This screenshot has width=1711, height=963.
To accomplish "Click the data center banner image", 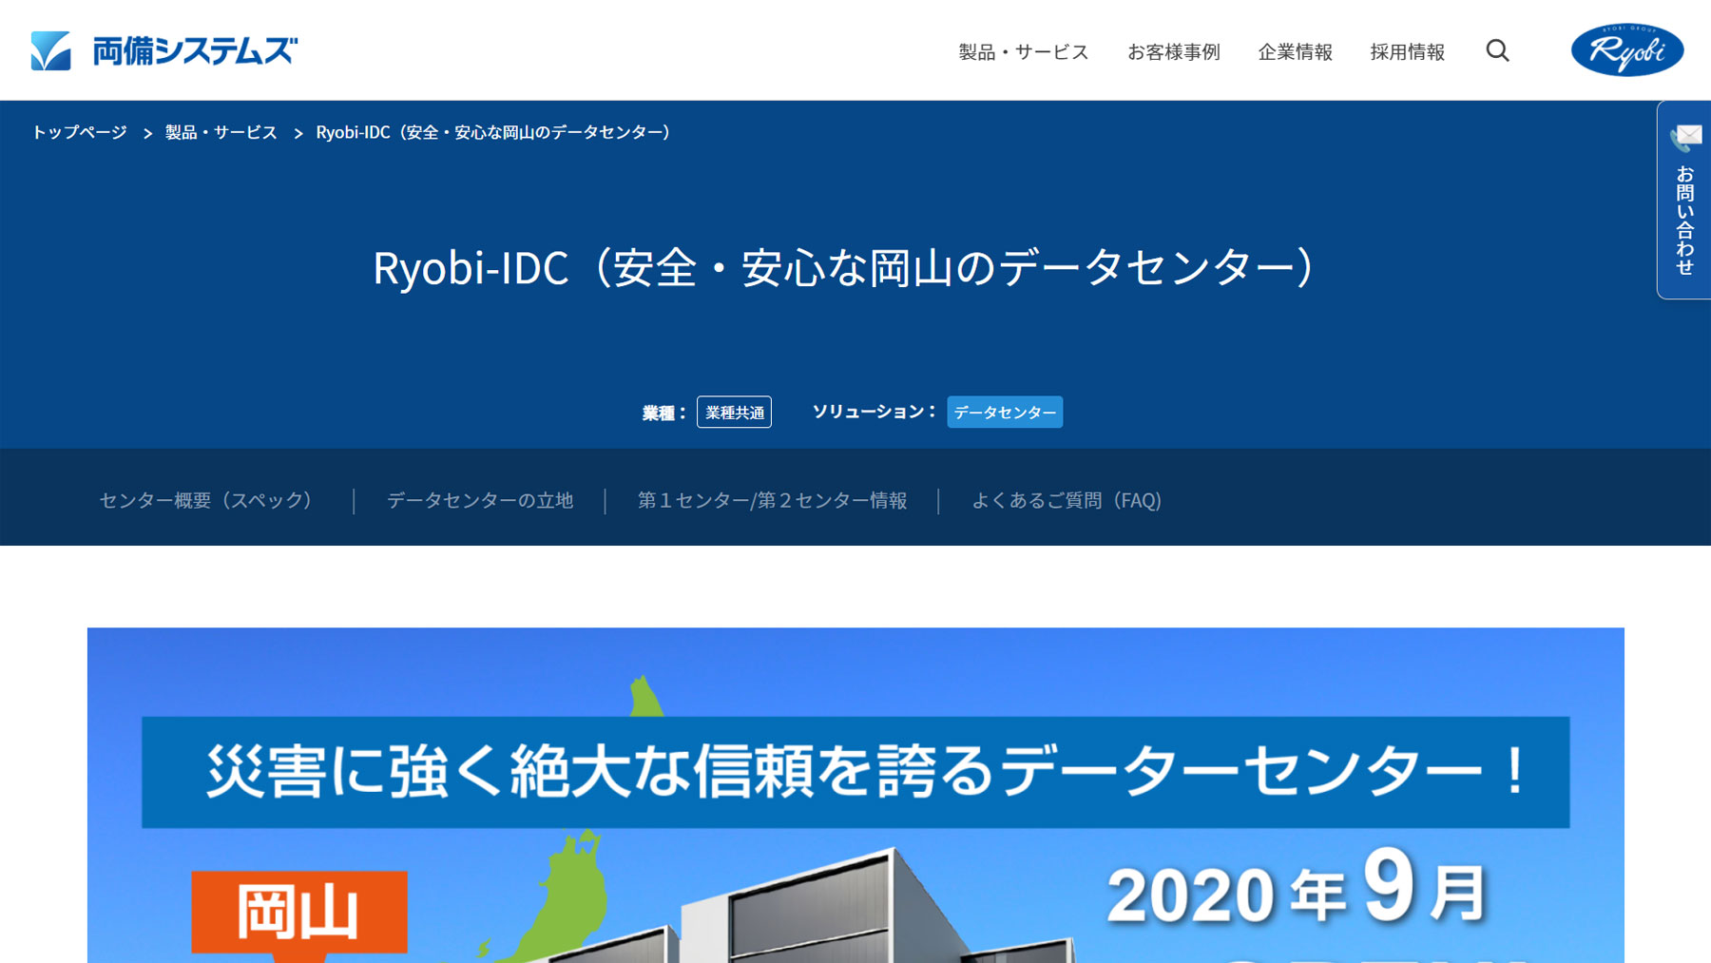I will click(x=855, y=795).
